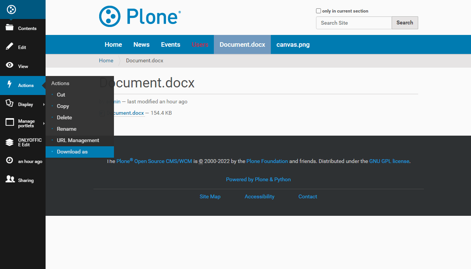Open history via the clock icon
Screen dimensions: 471x269
coord(10,161)
